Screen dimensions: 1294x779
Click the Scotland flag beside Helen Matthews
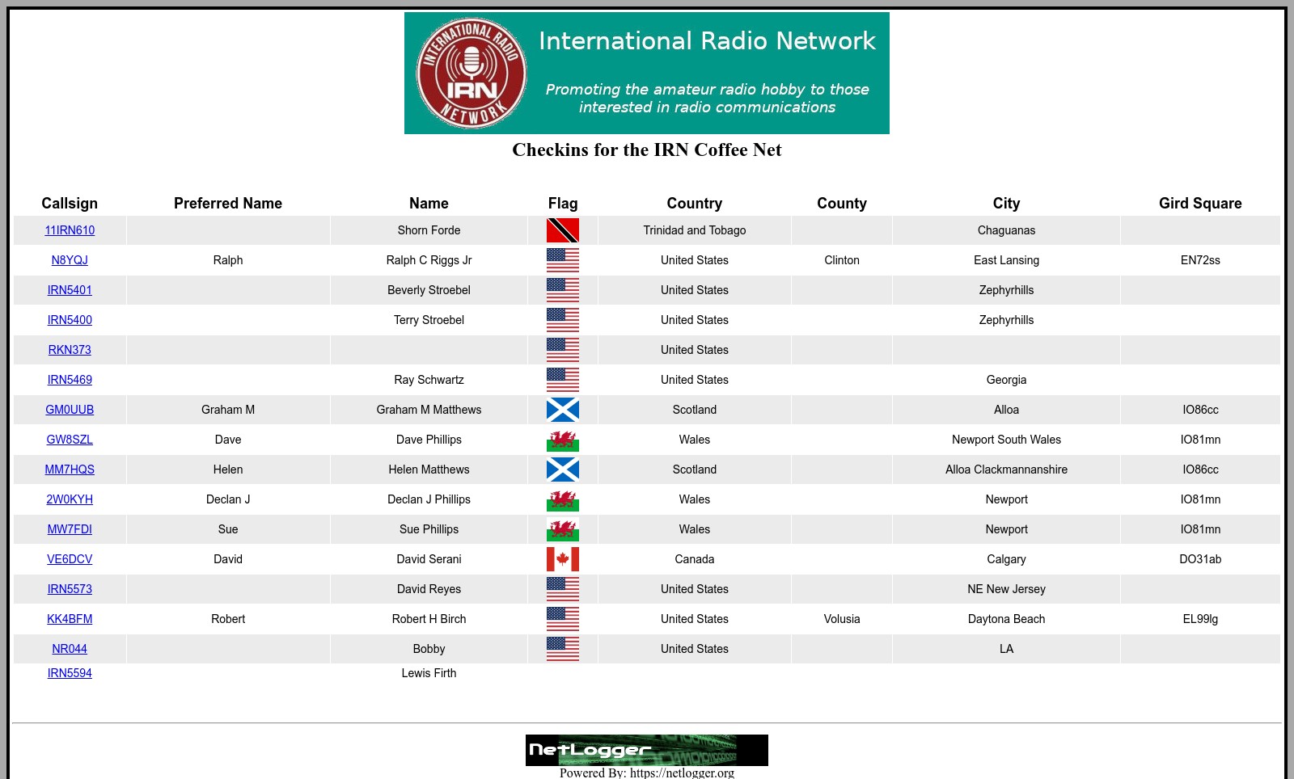click(x=562, y=470)
